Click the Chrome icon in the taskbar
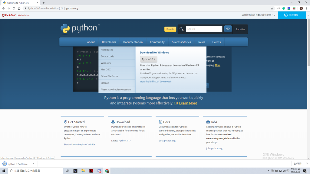The image size is (310, 174). tap(107, 171)
